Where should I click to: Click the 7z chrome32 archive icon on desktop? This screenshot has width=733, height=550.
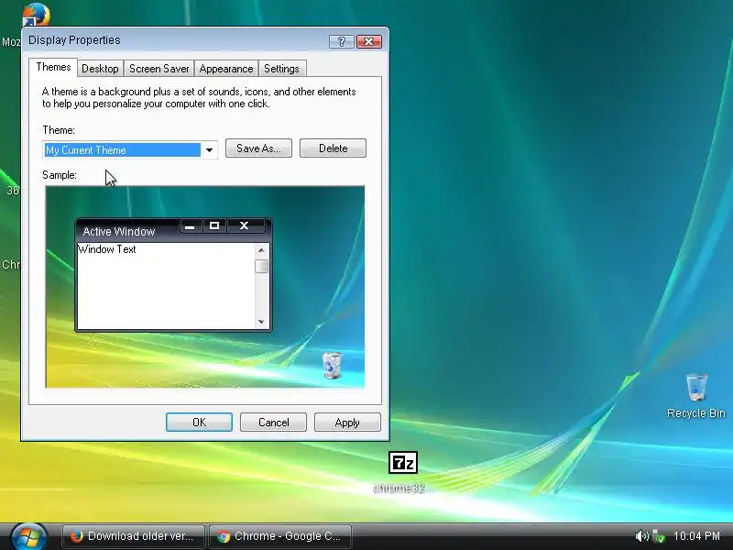point(403,463)
